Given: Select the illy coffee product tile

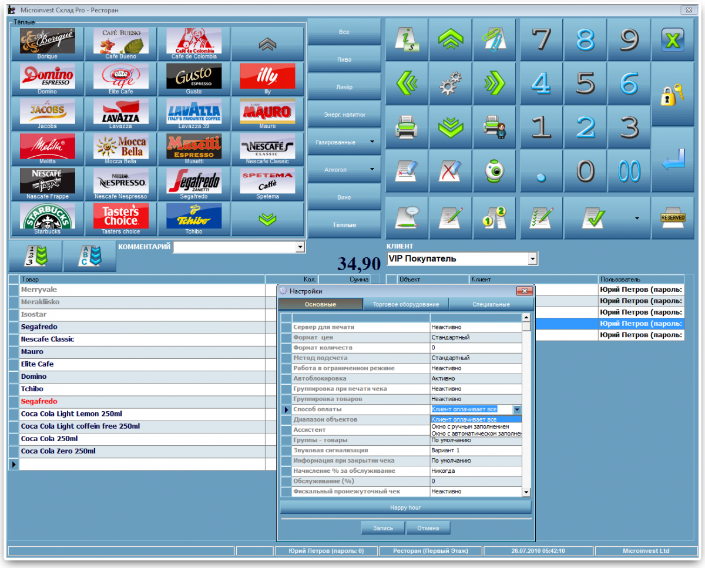Looking at the screenshot, I should pos(267,79).
